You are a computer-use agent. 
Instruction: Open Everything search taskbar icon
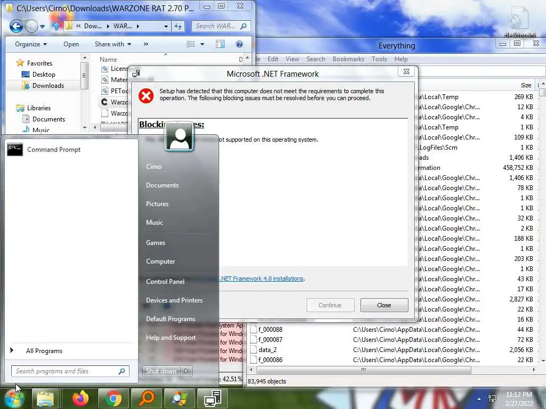147,398
